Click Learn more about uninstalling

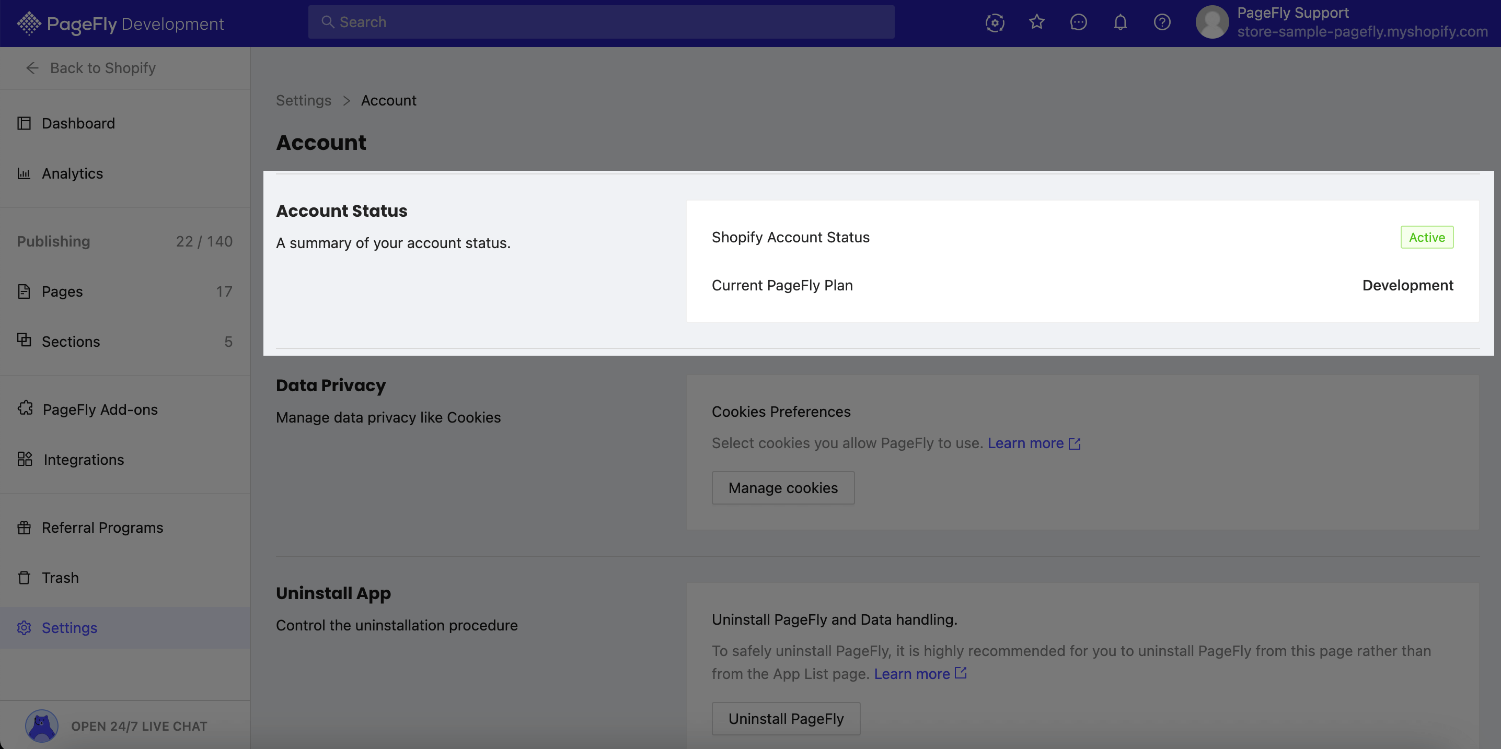[912, 674]
